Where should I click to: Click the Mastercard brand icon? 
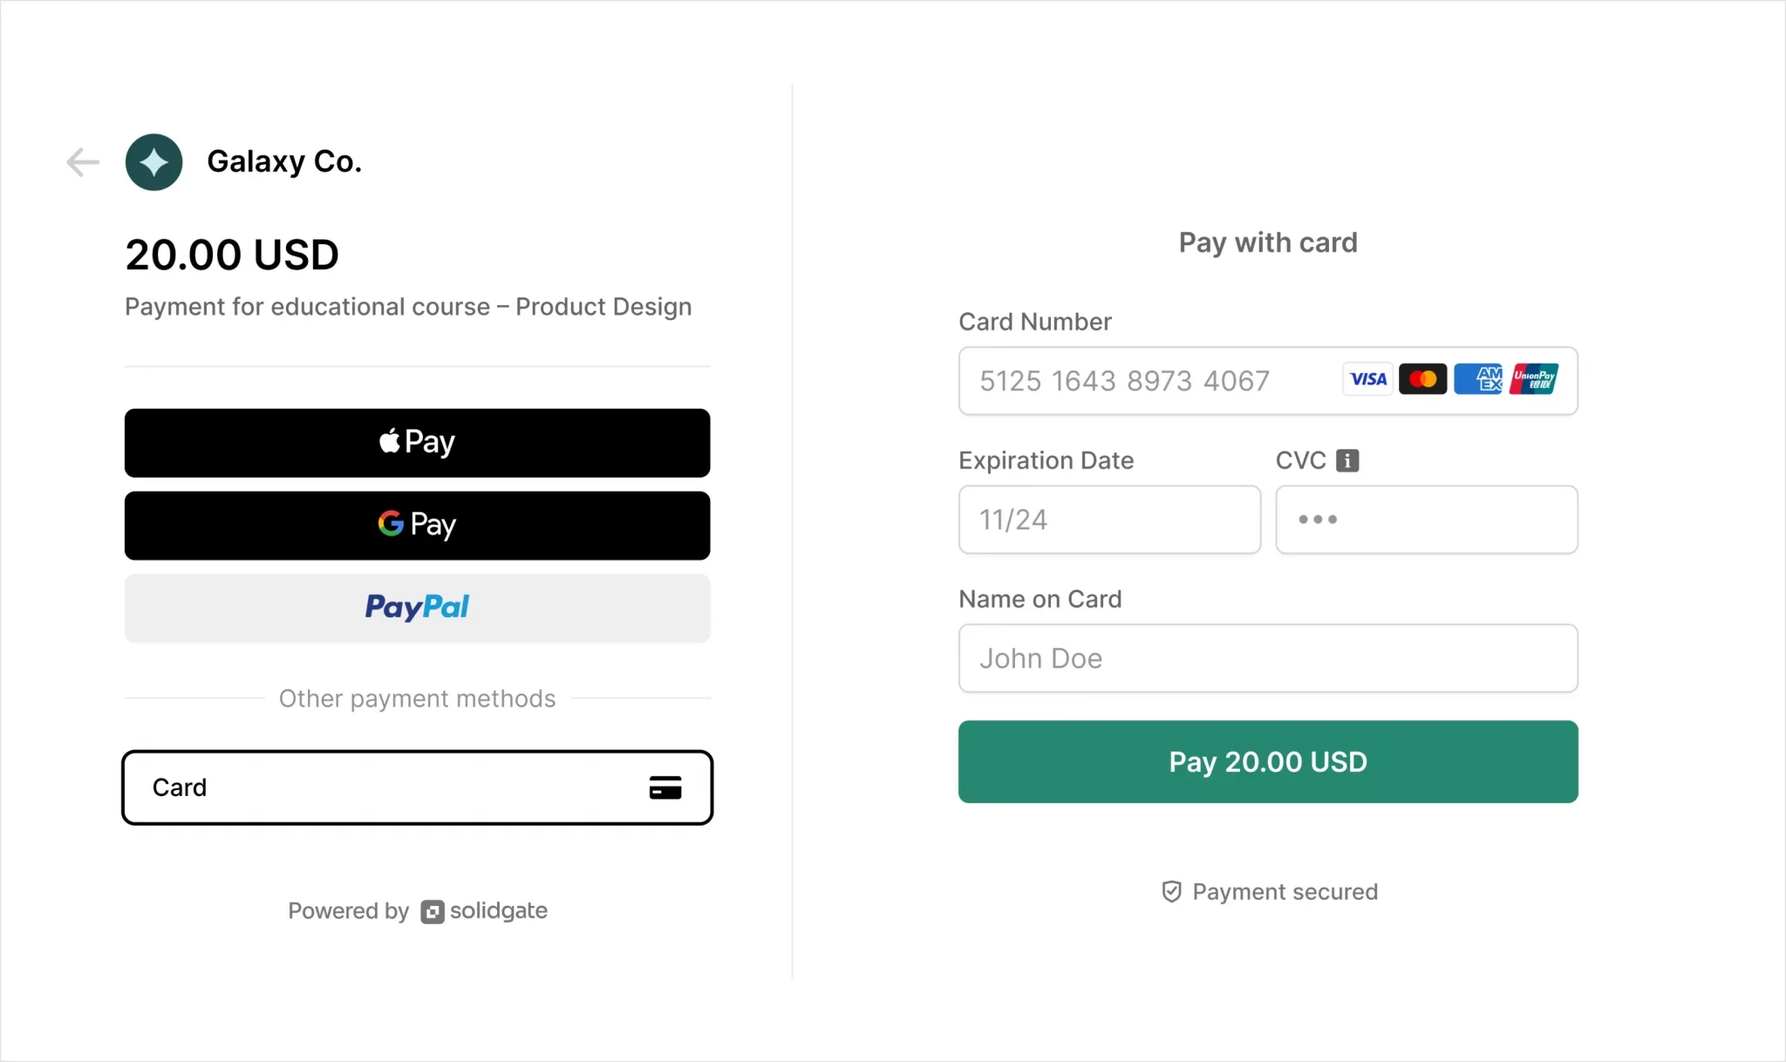[1422, 379]
